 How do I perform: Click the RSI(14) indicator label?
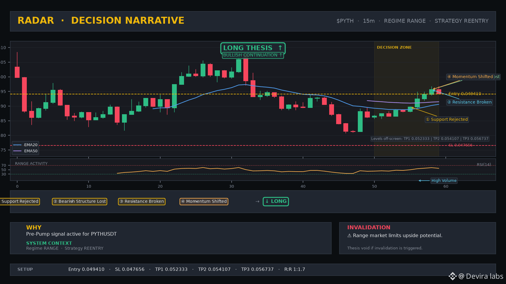pos(484,164)
